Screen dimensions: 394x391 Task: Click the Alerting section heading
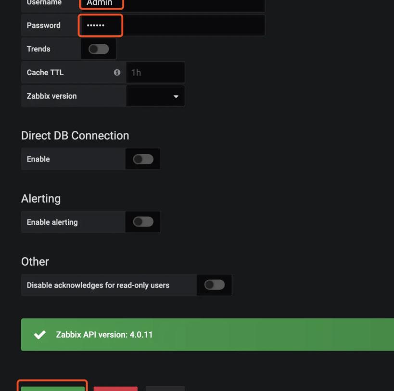tap(41, 199)
